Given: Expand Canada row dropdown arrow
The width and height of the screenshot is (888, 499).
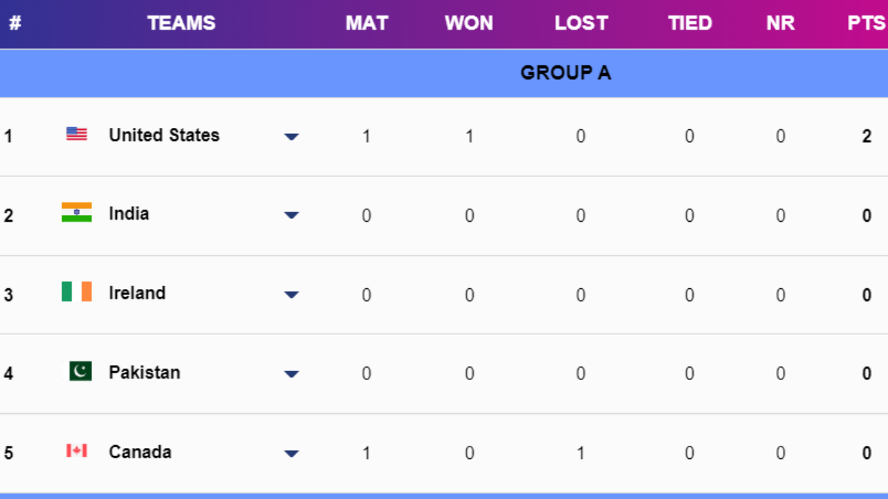Looking at the screenshot, I should (x=292, y=453).
